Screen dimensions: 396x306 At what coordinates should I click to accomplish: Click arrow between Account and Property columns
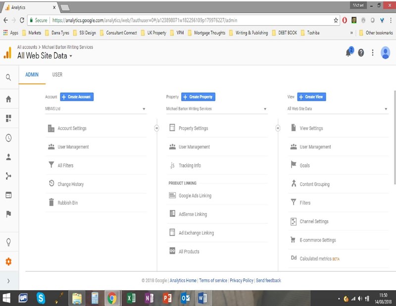156,128
